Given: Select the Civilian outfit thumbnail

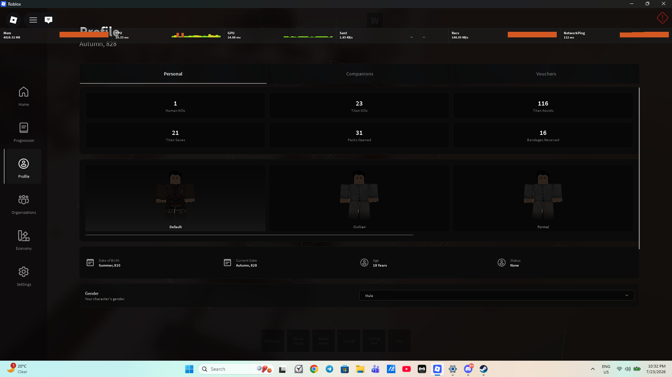Looking at the screenshot, I should coord(359,198).
